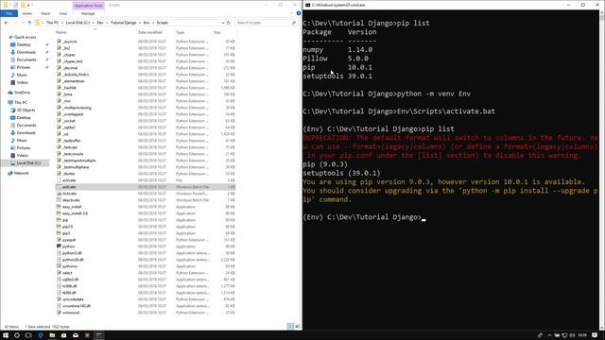Open Videos under This PC
This screenshot has height=340, width=605.
point(23,155)
